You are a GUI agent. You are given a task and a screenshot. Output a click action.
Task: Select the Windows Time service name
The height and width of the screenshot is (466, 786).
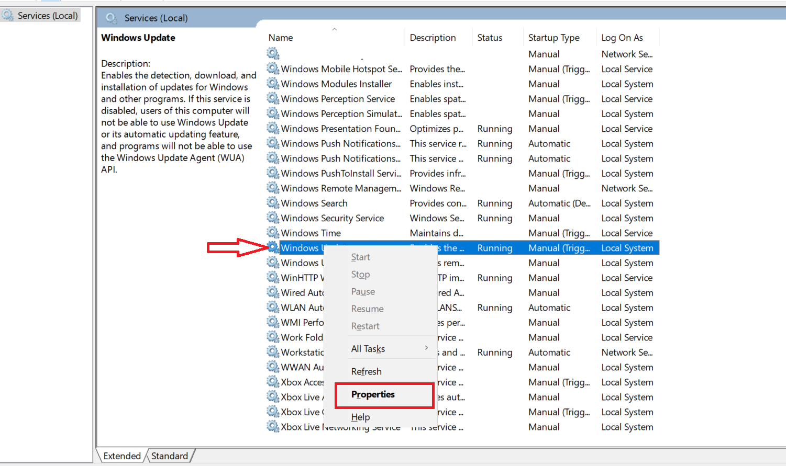click(x=311, y=233)
